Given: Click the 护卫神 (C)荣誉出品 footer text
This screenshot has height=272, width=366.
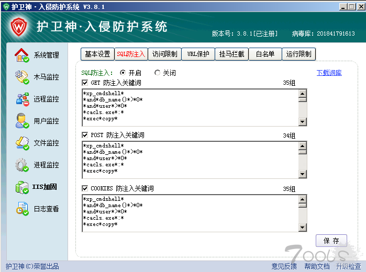Looking at the screenshot, I should tap(32, 266).
